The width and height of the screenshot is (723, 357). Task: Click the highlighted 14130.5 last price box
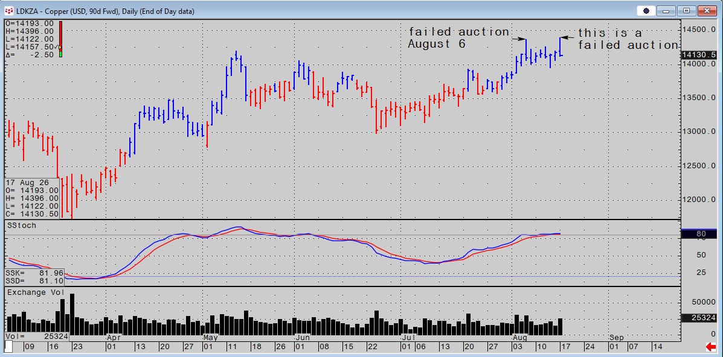click(700, 55)
